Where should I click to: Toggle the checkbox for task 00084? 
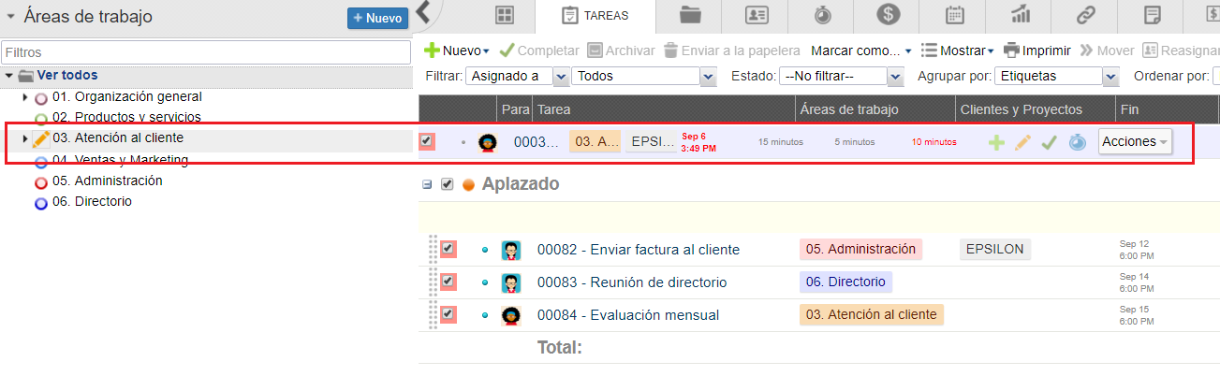(448, 314)
